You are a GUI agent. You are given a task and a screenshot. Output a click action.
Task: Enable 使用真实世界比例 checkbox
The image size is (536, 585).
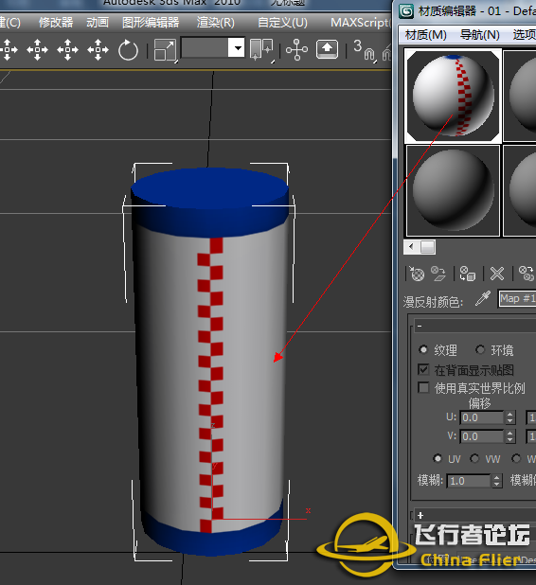pyautogui.click(x=423, y=388)
